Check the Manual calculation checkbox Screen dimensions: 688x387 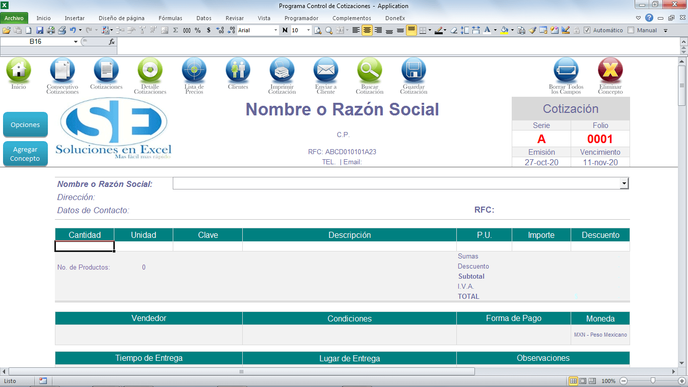click(631, 30)
